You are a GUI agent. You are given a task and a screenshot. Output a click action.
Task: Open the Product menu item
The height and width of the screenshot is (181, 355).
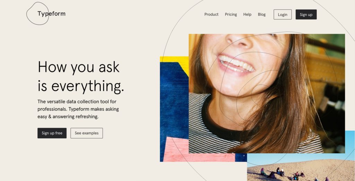click(211, 15)
